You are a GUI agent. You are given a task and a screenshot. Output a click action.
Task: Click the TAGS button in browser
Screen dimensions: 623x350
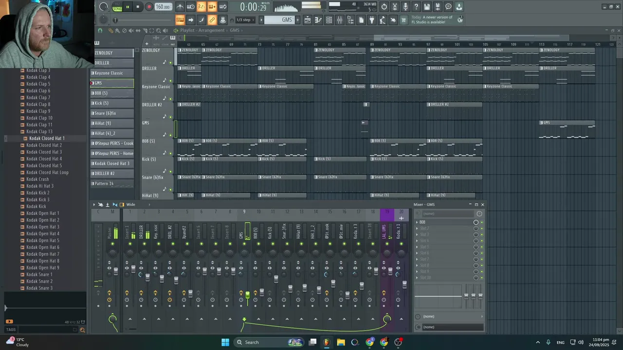(x=11, y=330)
